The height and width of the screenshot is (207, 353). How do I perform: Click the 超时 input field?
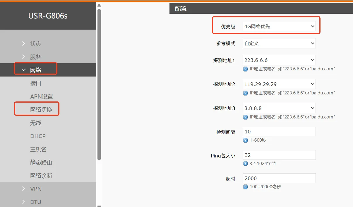279,178
